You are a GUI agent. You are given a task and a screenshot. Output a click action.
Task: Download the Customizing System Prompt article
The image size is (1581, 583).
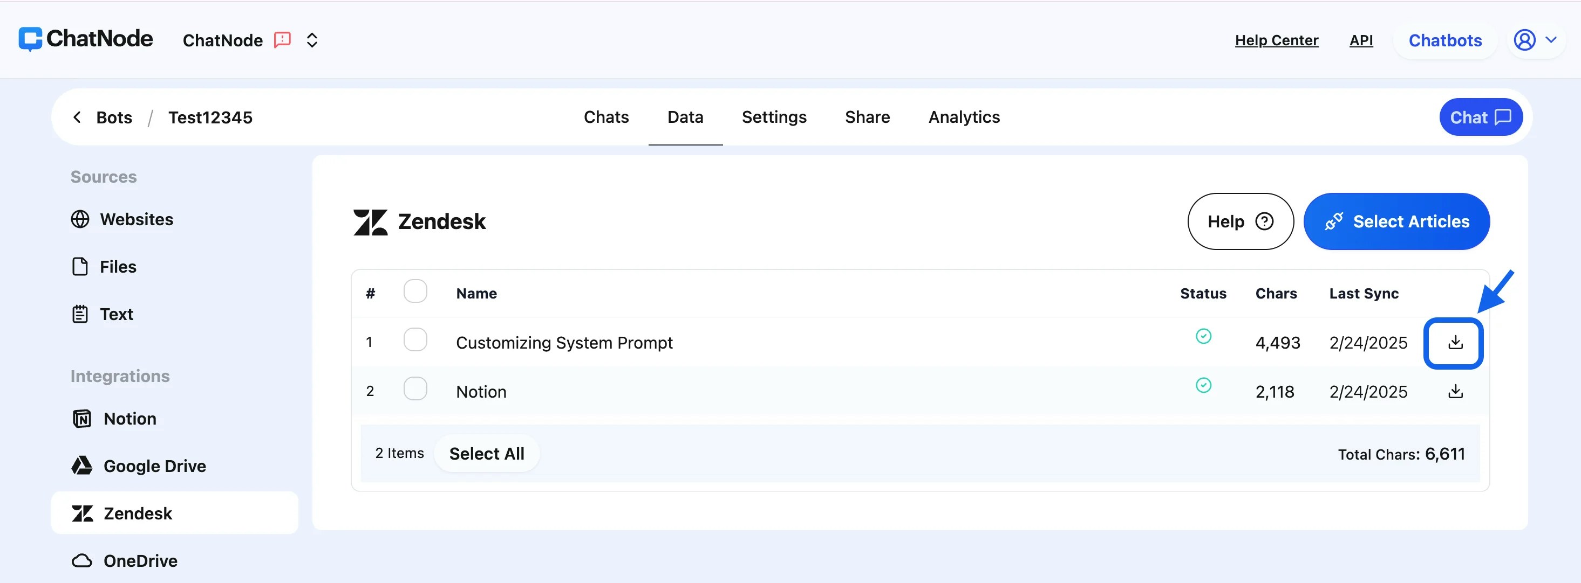(1454, 343)
